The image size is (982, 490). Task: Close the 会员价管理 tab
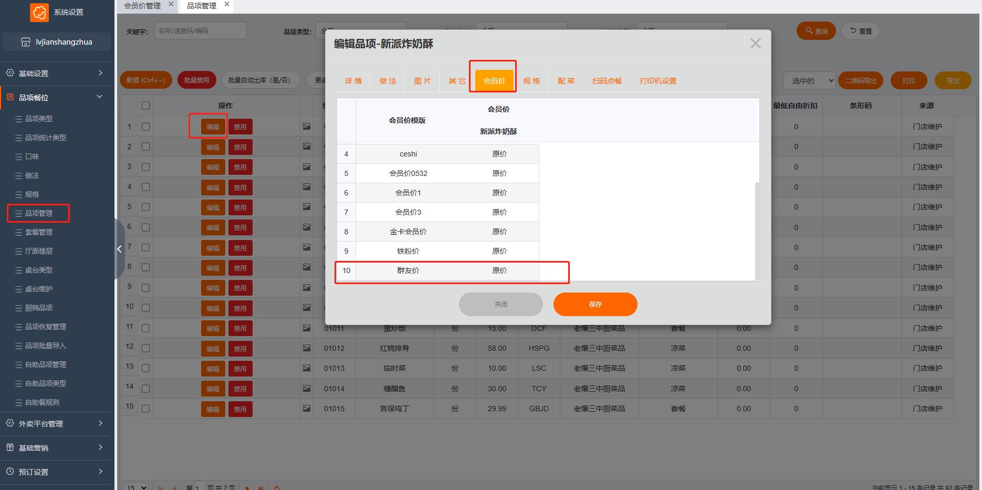171,4
